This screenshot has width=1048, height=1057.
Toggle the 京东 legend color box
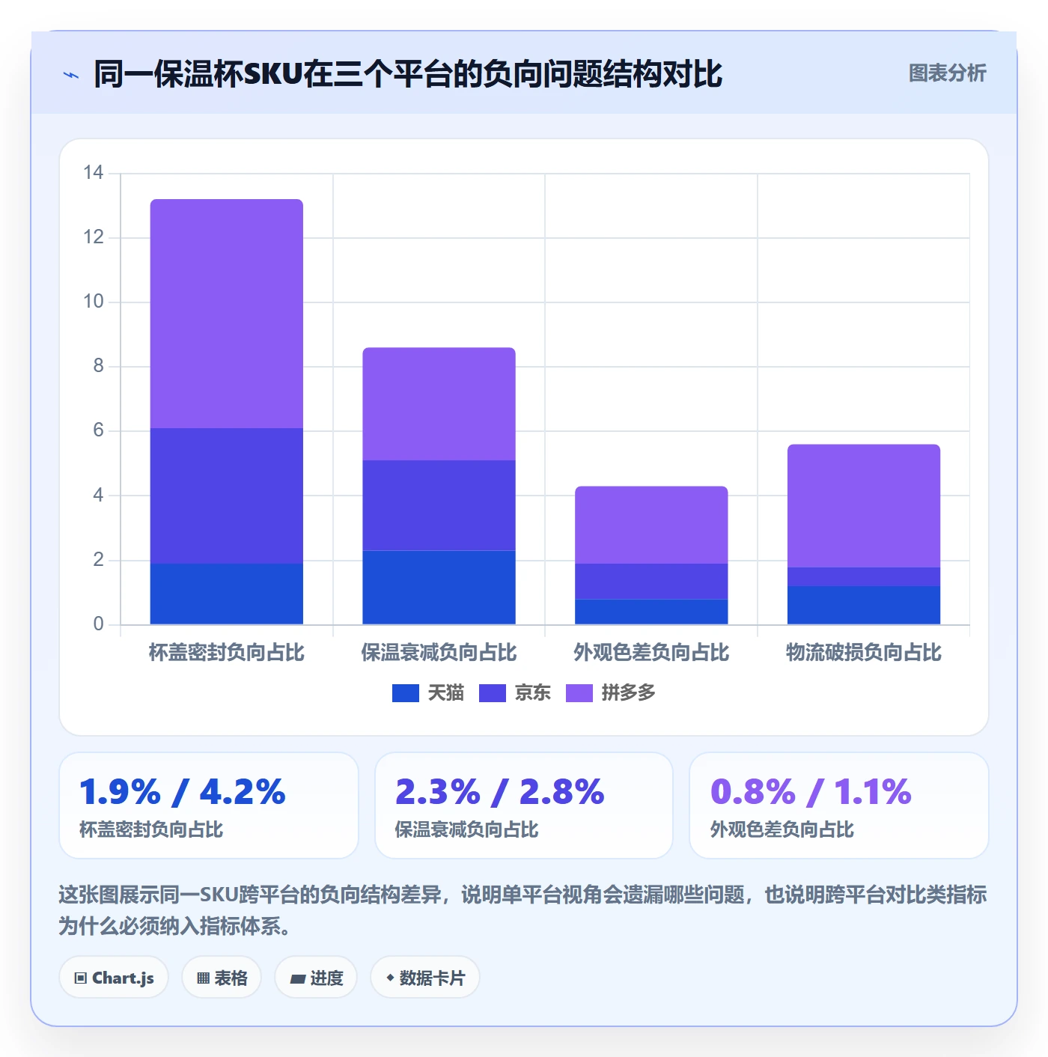[492, 693]
